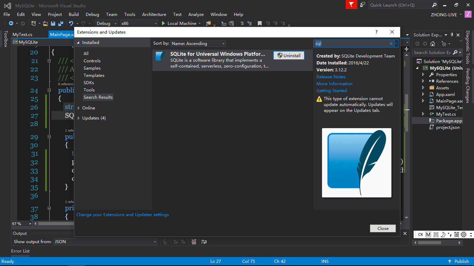The image size is (474, 266).
Task: Open the feedback icon beside Quick Launch
Action: pyautogui.click(x=363, y=5)
